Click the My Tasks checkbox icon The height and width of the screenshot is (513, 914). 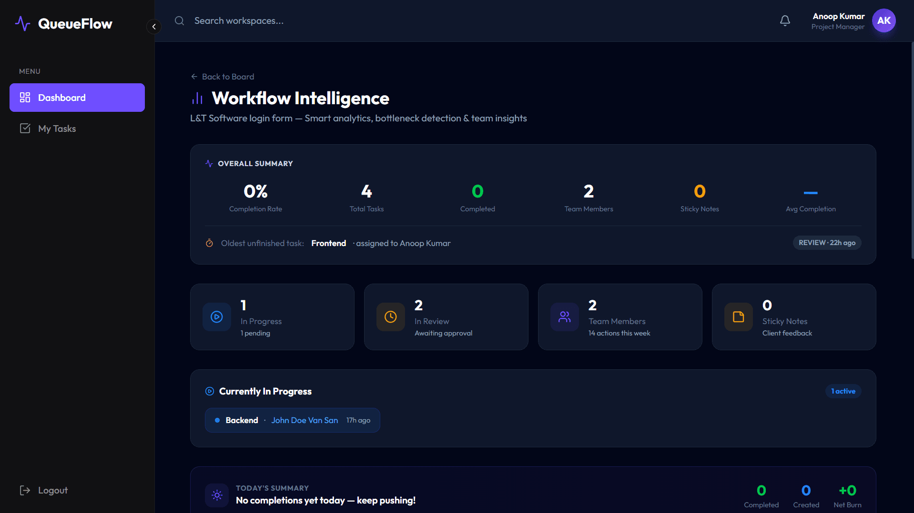[25, 128]
